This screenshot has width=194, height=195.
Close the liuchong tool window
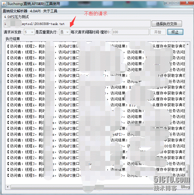pos(187,3)
